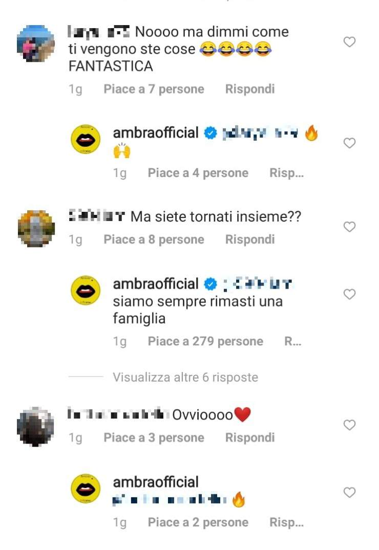Reply to the 'FANTASTICA' comment via Rispondi
Viewport: 379px width, 550px height.
click(250, 89)
